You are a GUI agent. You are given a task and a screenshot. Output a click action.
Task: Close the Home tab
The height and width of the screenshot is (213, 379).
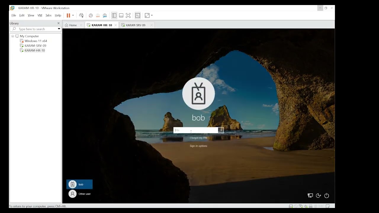pyautogui.click(x=81, y=25)
